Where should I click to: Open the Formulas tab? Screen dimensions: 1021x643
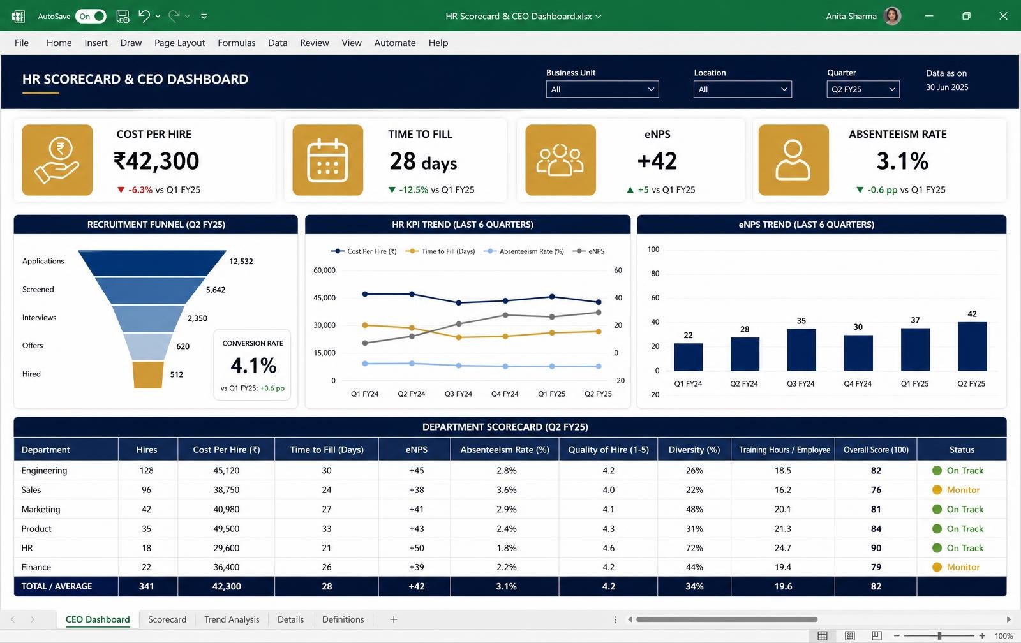[x=236, y=43]
